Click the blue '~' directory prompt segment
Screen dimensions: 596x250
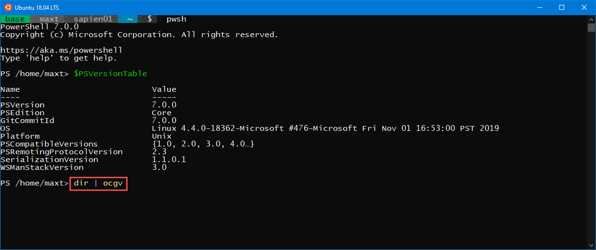tap(130, 19)
